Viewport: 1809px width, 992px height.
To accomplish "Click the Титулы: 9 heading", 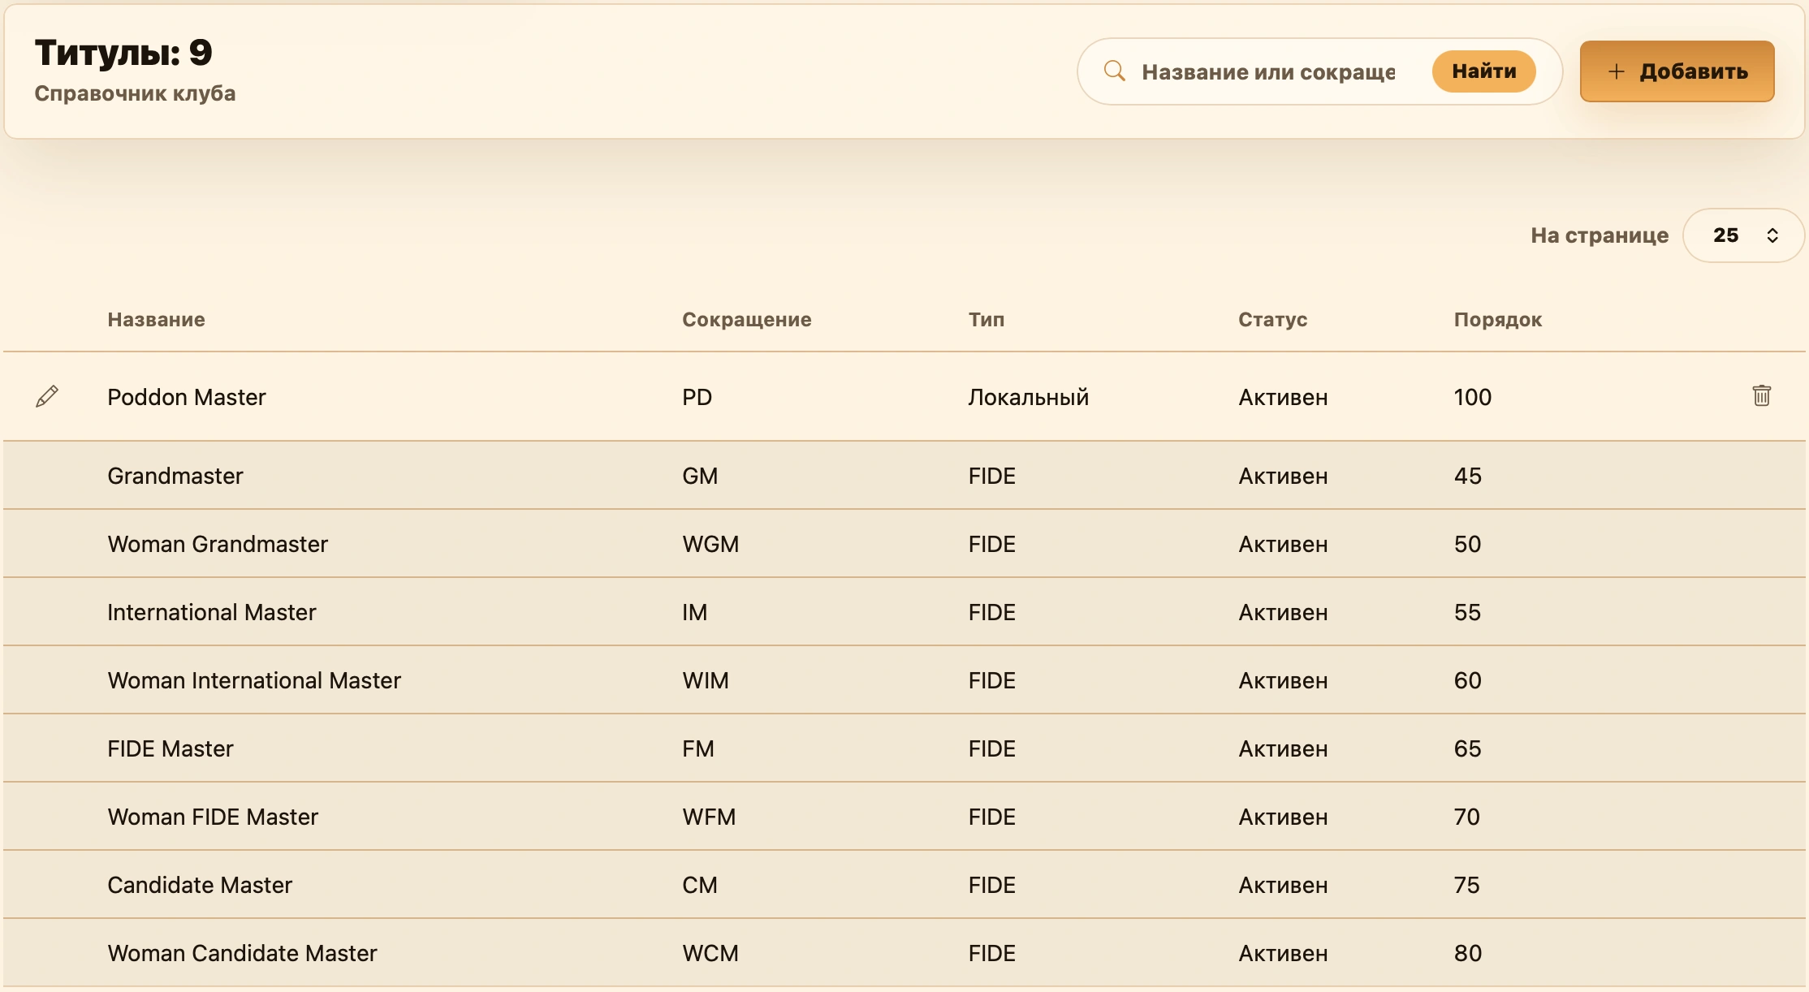I will 123,53.
